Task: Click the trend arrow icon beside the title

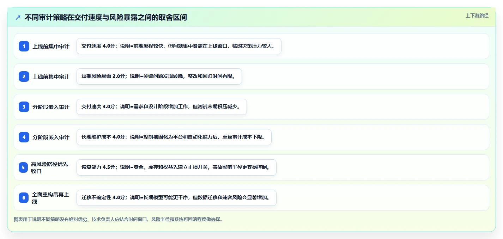Action: [18, 18]
